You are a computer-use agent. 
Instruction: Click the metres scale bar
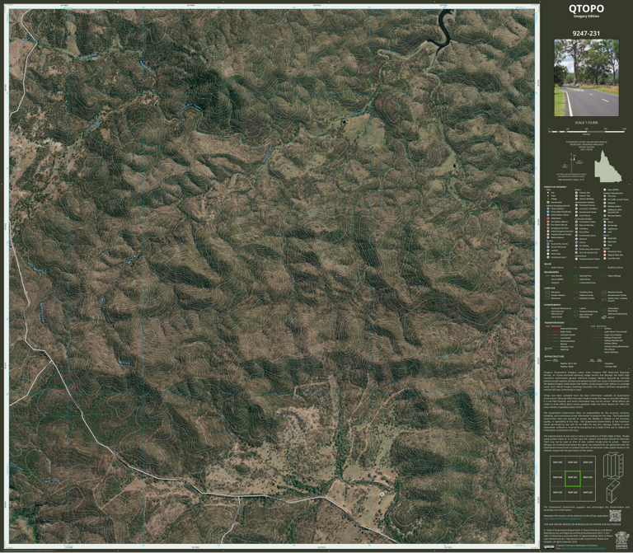[587, 131]
